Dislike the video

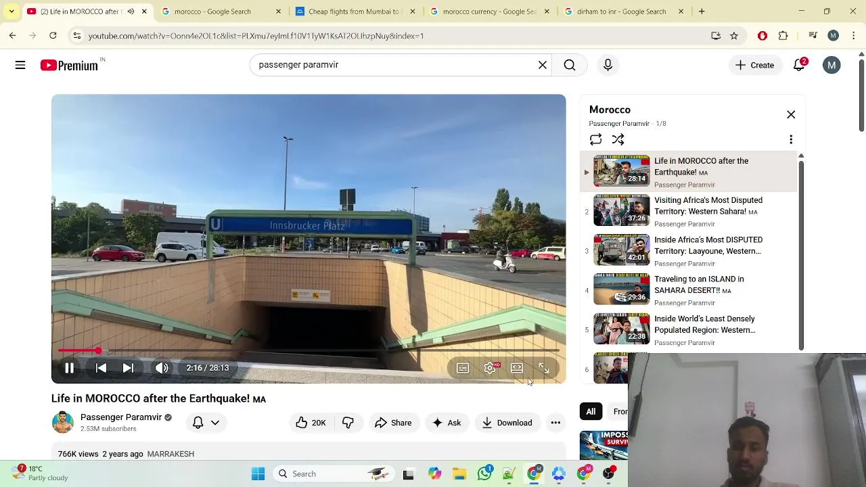348,423
